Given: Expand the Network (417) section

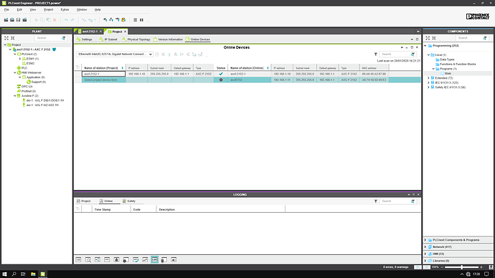Looking at the screenshot, I should coord(425,246).
